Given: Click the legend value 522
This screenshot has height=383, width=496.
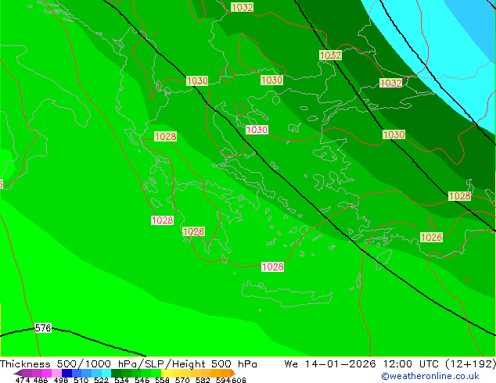Looking at the screenshot, I should point(101,380).
